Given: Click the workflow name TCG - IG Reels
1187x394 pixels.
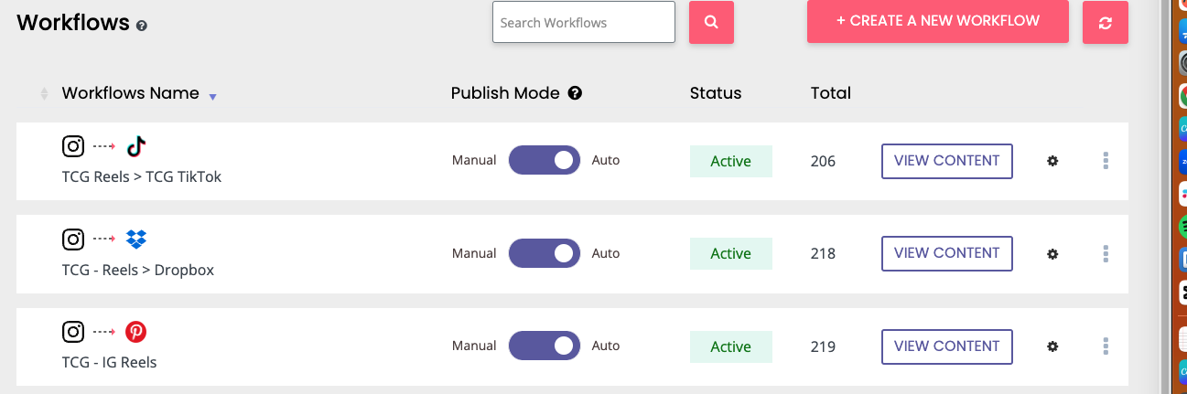Looking at the screenshot, I should [x=109, y=362].
